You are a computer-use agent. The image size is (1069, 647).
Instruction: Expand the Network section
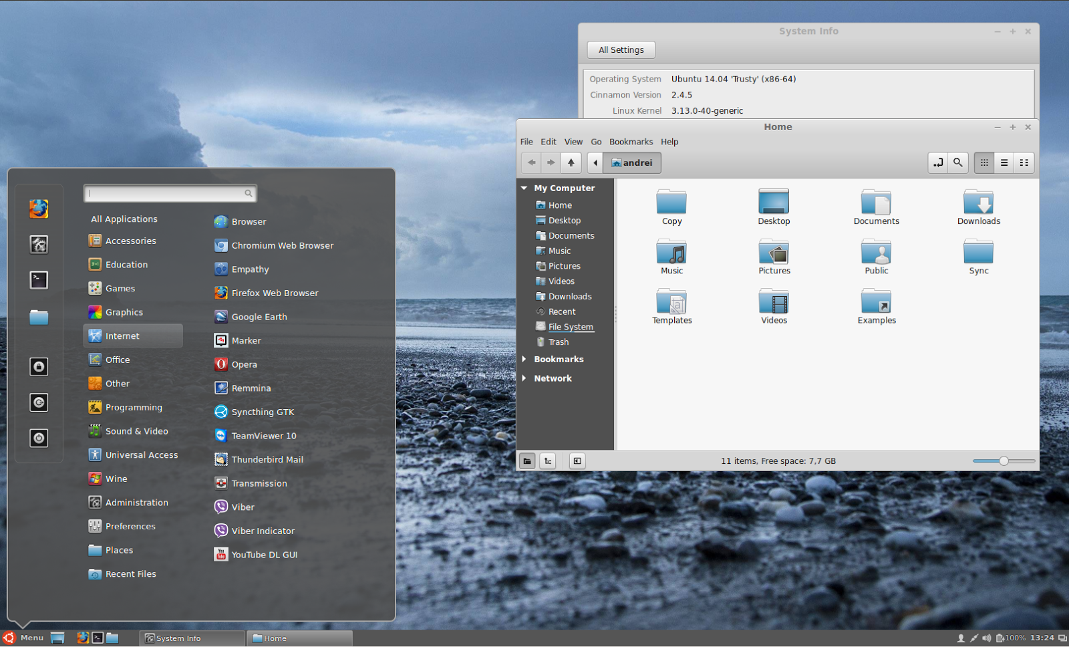pyautogui.click(x=524, y=378)
